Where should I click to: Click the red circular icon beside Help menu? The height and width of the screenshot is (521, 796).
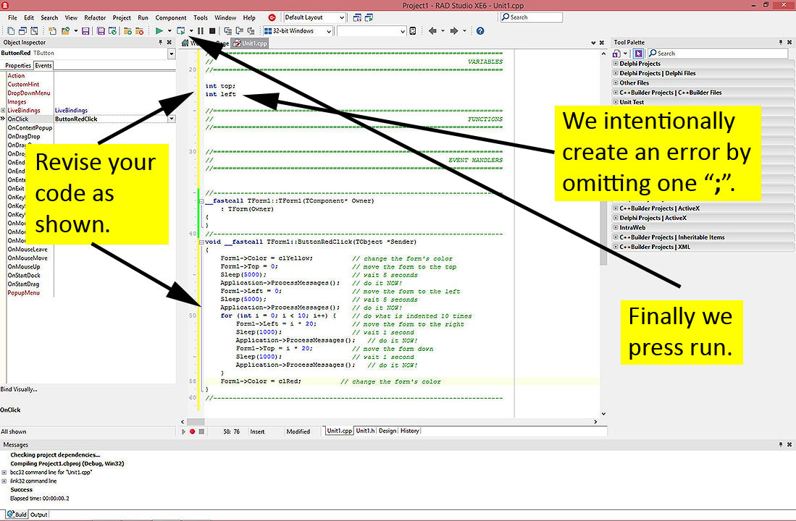(272, 17)
